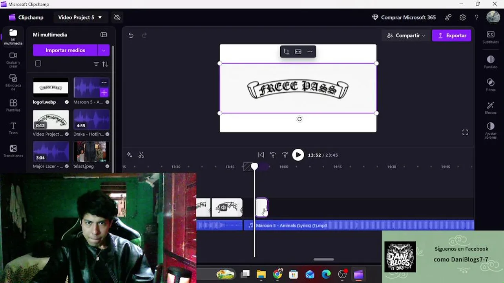Screen dimensions: 504x283
Task: Open Microsoft Store in taskbar
Action: [x=293, y=274]
